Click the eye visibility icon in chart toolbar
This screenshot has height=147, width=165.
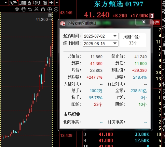(17, 9)
